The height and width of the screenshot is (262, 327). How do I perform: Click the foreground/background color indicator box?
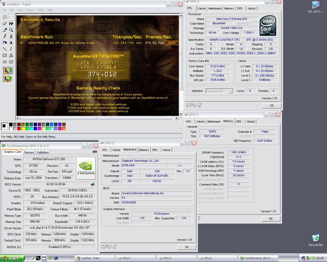pyautogui.click(x=4, y=126)
